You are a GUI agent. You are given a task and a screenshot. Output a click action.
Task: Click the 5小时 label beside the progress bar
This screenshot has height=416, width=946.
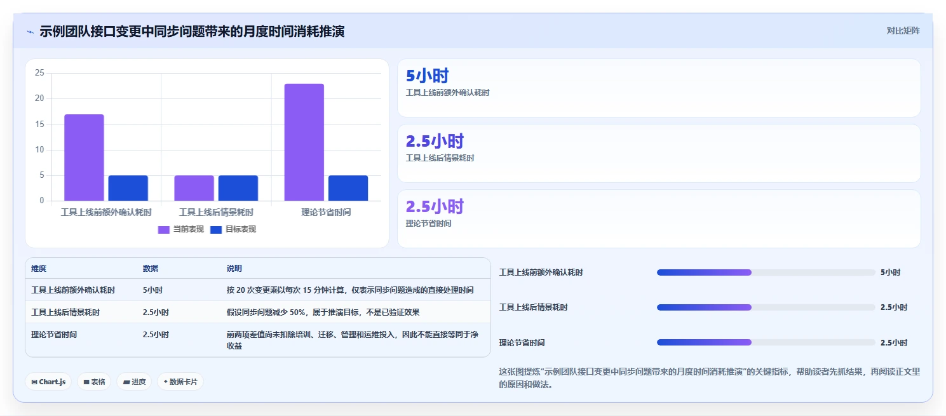point(890,272)
